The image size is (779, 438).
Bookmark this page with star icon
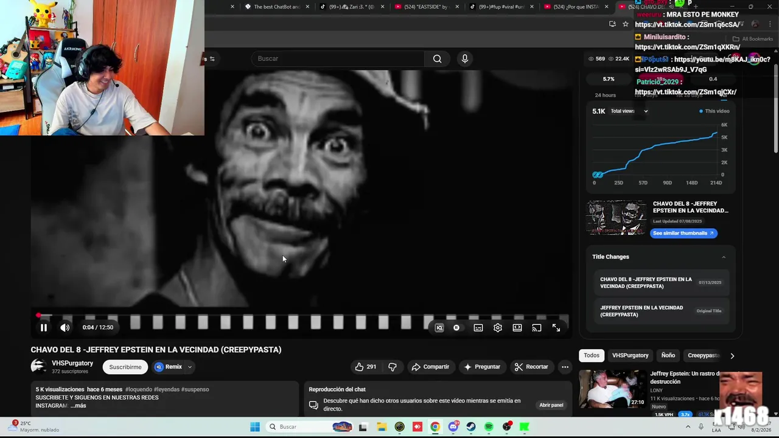[625, 24]
